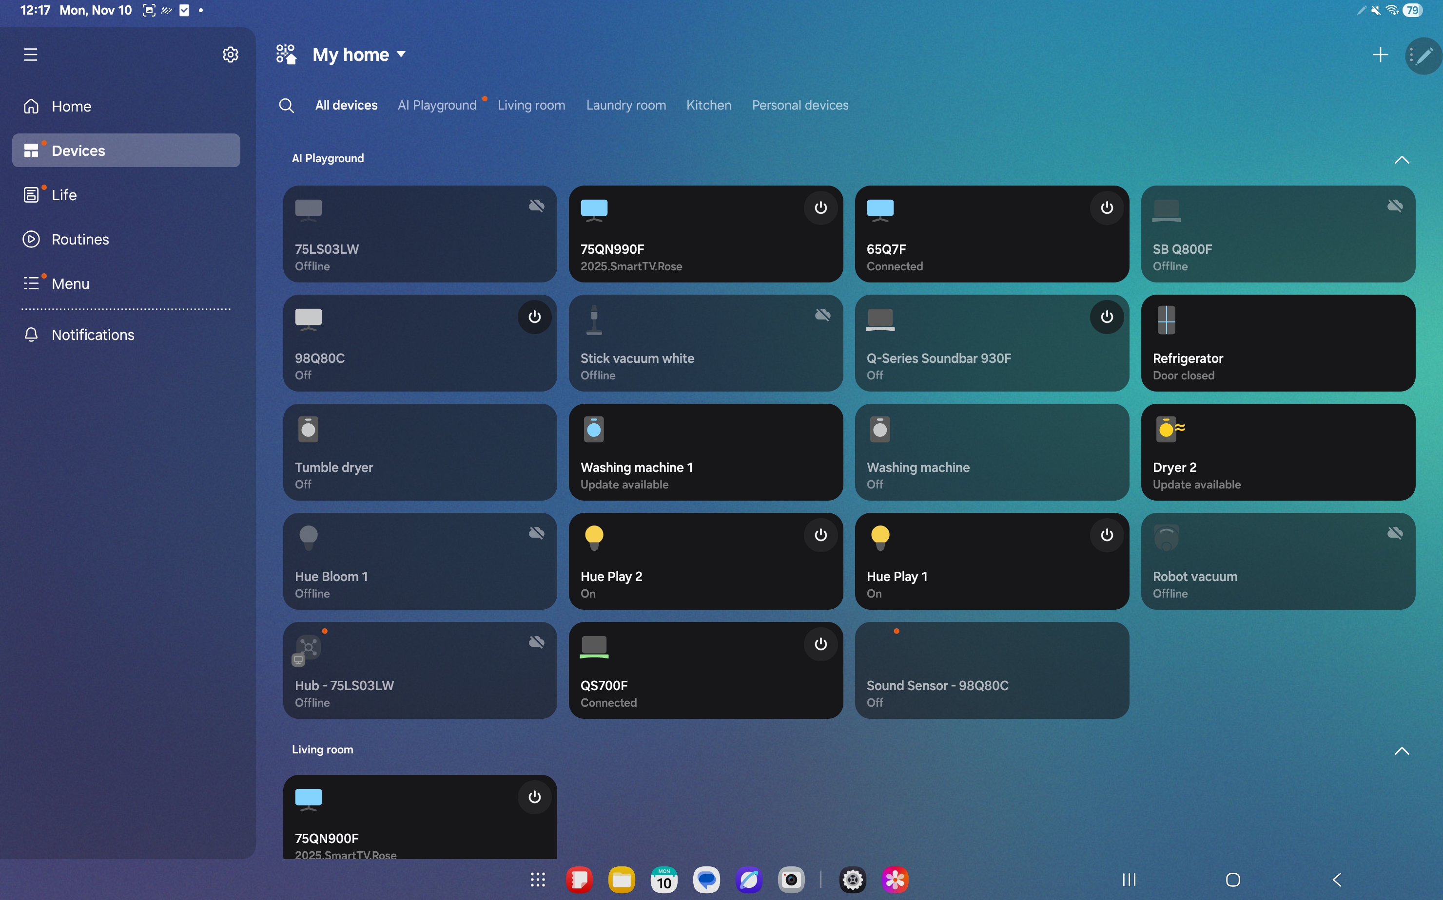Collapse the Living room section

[1401, 750]
